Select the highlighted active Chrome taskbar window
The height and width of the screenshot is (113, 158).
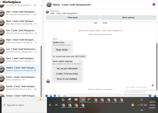(x=82, y=100)
